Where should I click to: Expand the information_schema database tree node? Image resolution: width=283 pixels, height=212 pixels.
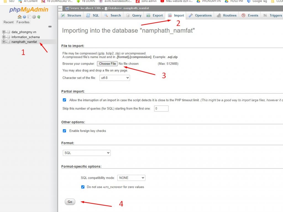[4, 37]
